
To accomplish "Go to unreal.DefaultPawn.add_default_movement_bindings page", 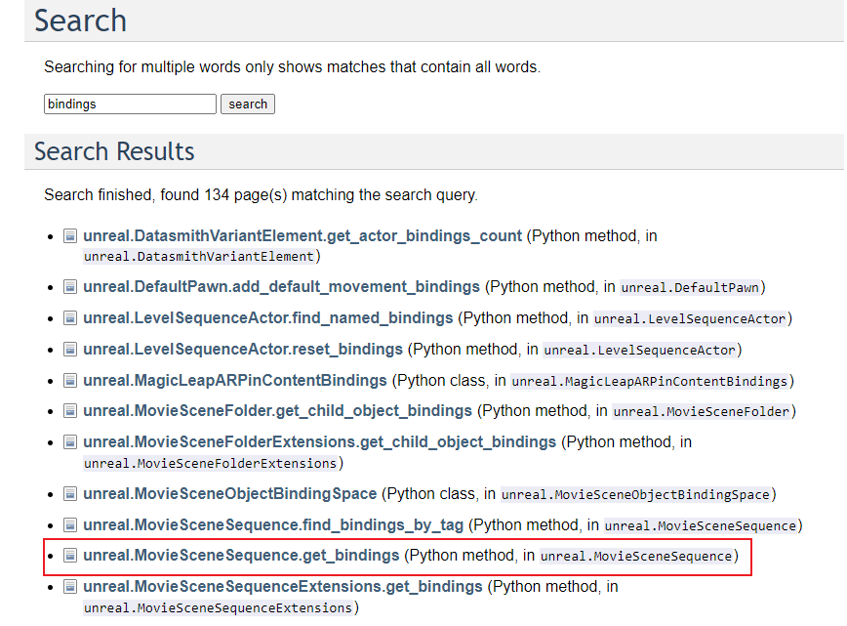I will (281, 287).
